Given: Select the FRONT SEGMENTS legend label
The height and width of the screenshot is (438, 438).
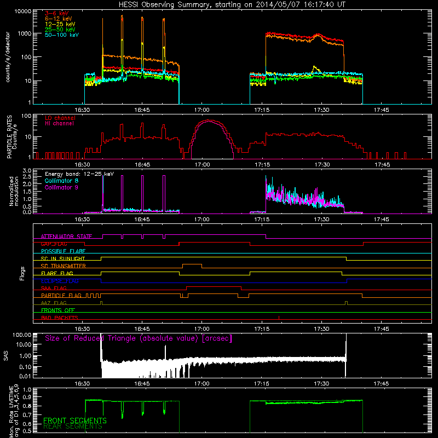Looking at the screenshot, I should 75,420.
